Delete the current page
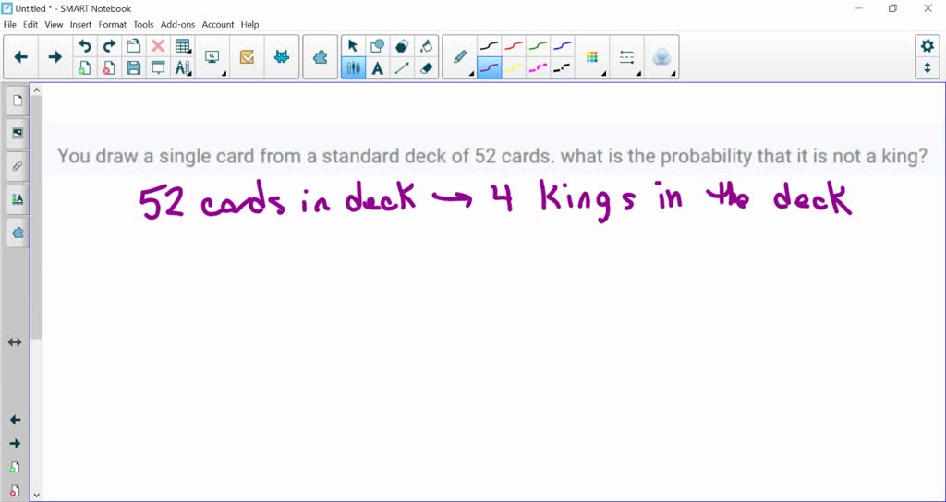 click(x=109, y=68)
